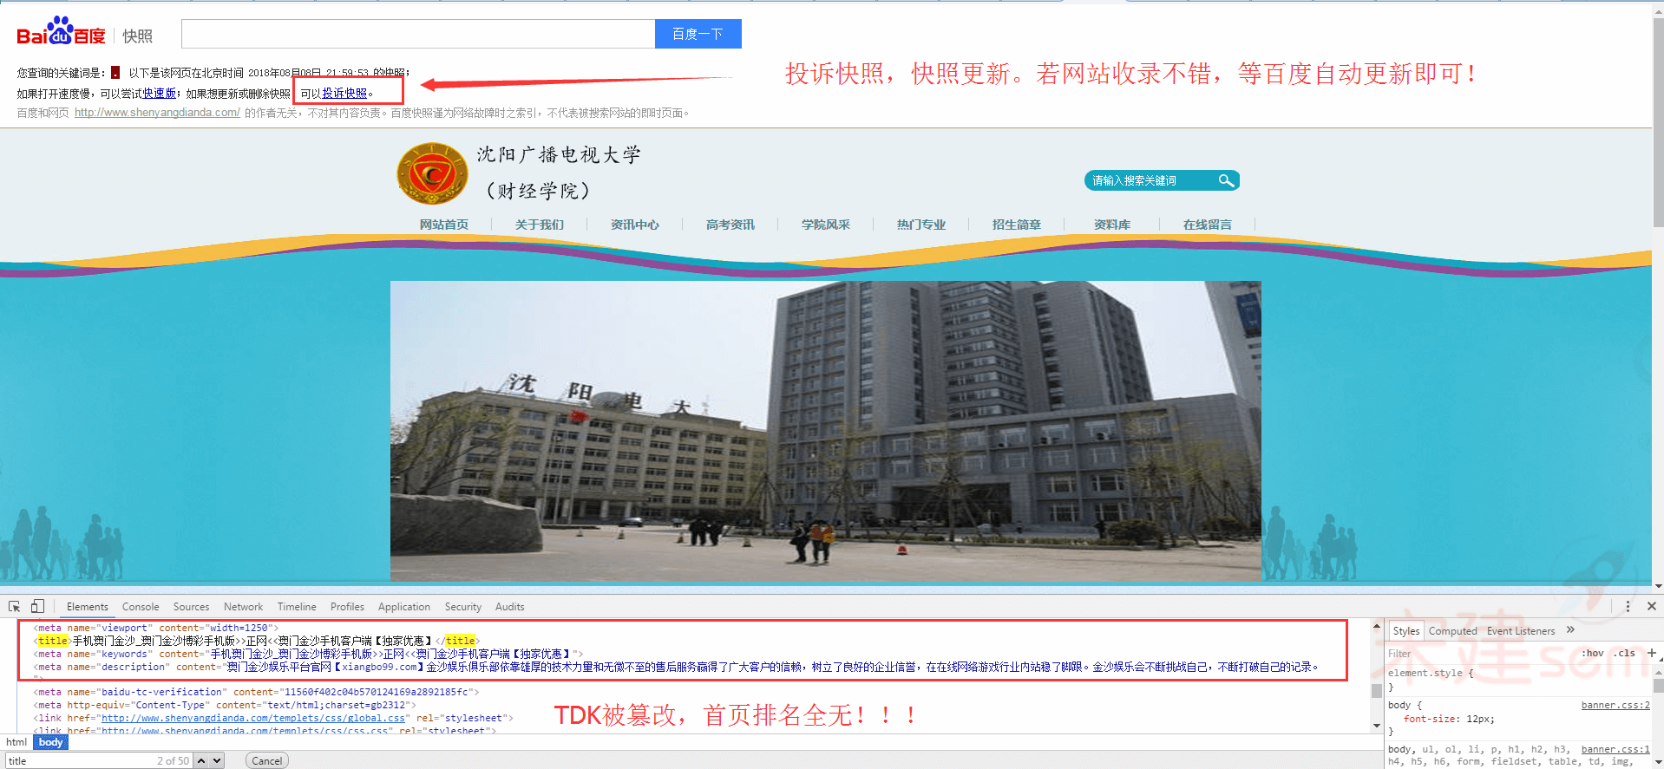Click element.style rule block
The image size is (1664, 769).
[1431, 680]
